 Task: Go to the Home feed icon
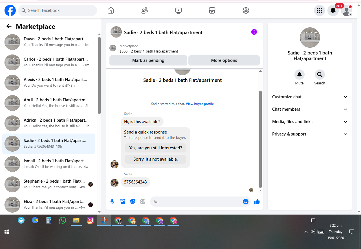pyautogui.click(x=111, y=10)
